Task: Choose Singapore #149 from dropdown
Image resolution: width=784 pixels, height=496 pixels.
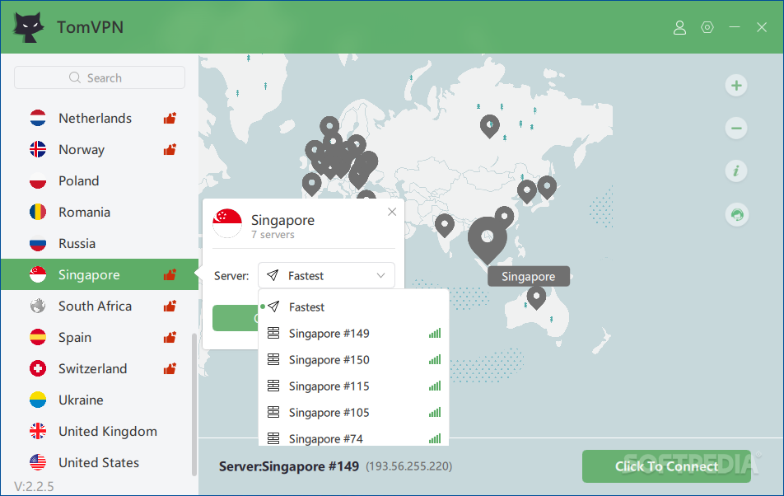Action: coord(353,334)
